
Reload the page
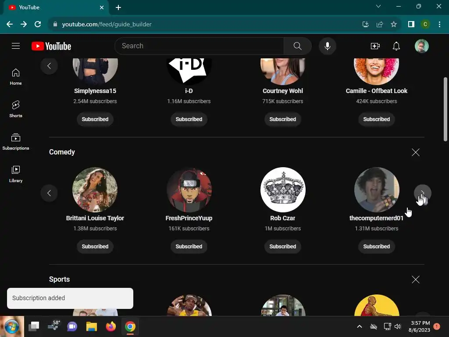(x=38, y=25)
